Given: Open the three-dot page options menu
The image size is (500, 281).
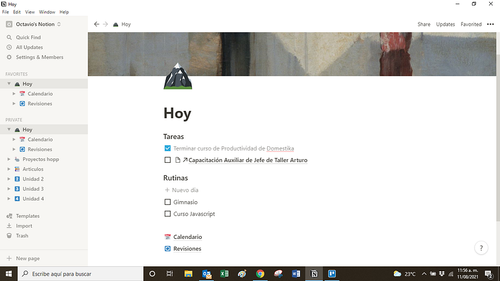Looking at the screenshot, I should pos(490,24).
